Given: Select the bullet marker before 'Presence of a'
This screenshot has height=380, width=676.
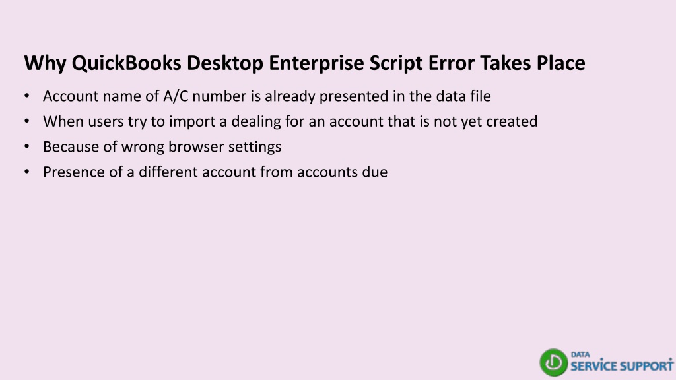Looking at the screenshot, I should pos(27,172).
